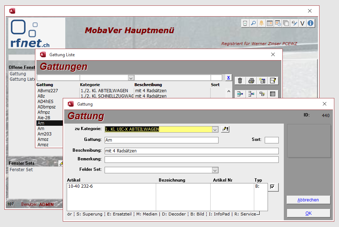The width and height of the screenshot is (339, 227).
Task: Click into the Gattung field containing Am
Action: click(x=162, y=140)
